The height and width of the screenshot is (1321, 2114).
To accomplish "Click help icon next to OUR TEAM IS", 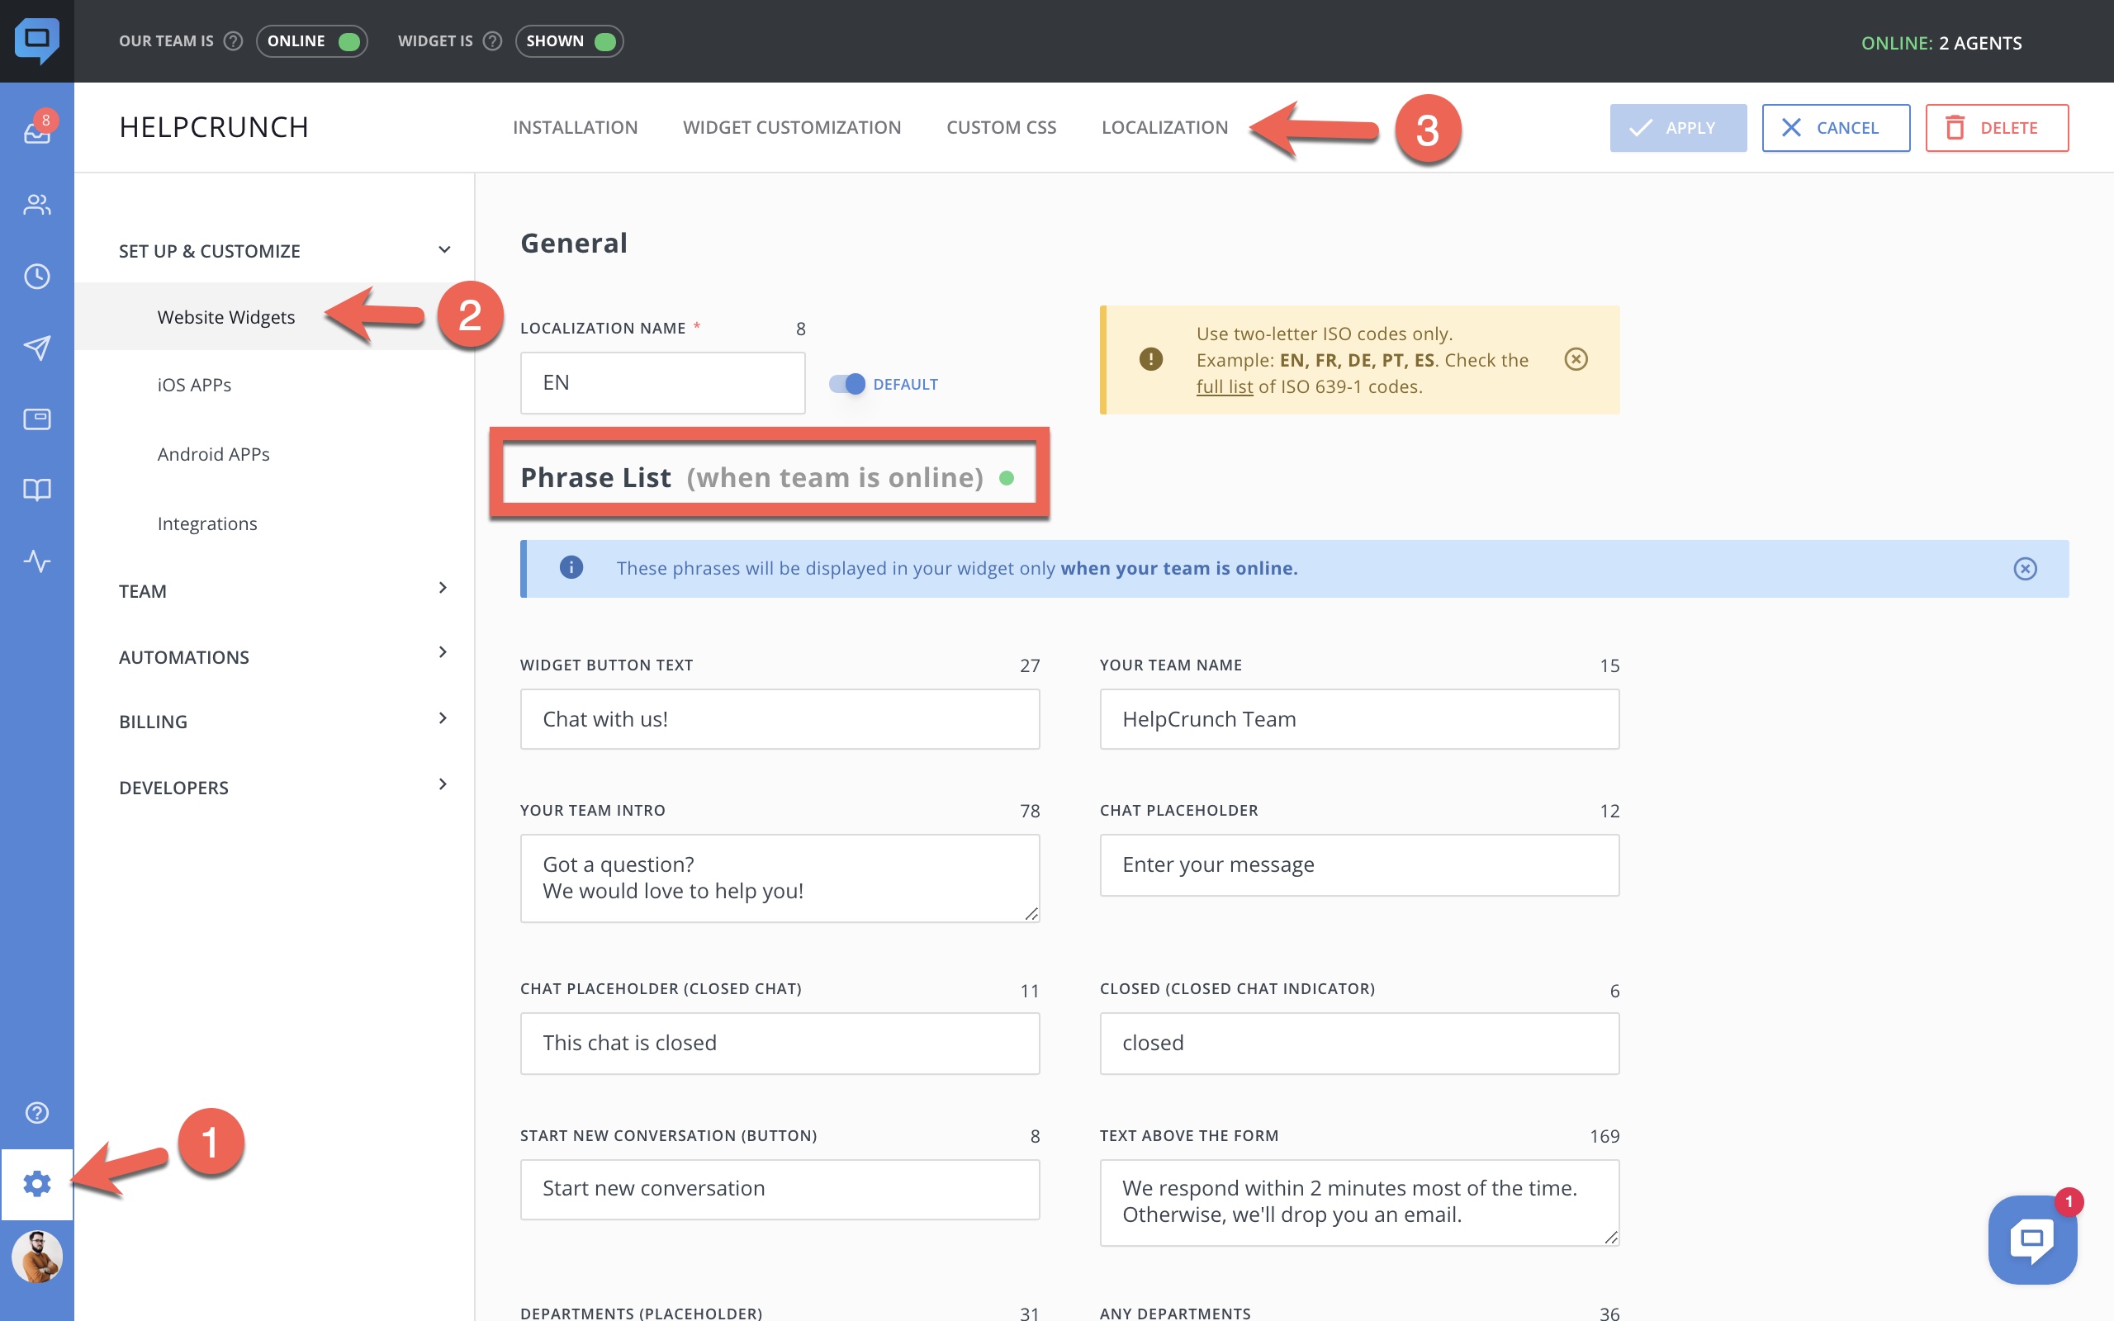I will [233, 41].
